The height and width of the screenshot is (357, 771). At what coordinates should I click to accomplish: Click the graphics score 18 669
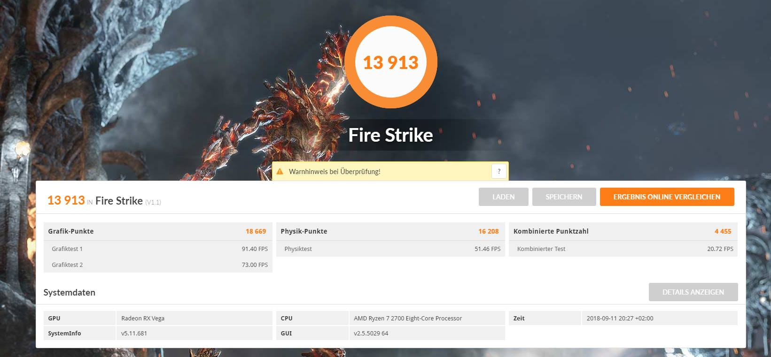tap(256, 231)
